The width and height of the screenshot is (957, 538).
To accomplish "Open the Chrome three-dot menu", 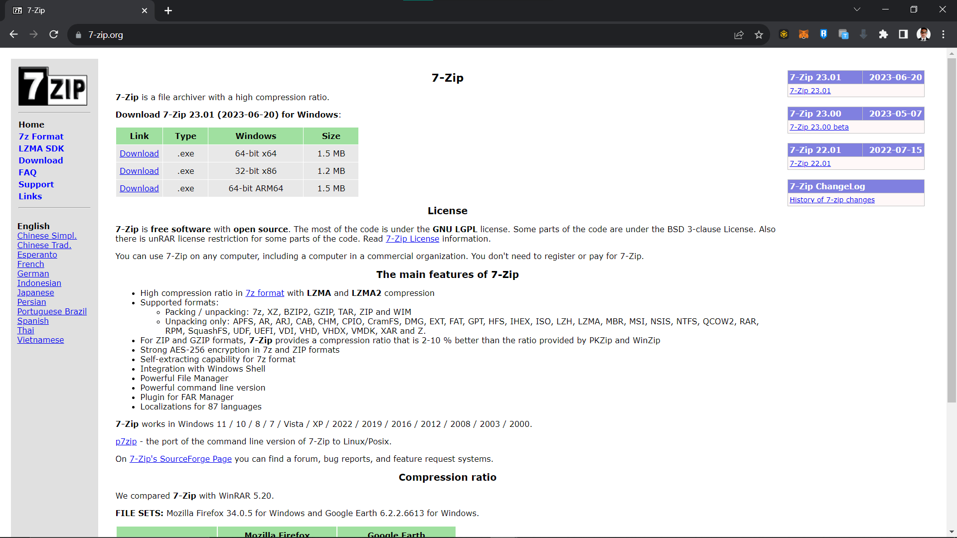I will click(943, 34).
